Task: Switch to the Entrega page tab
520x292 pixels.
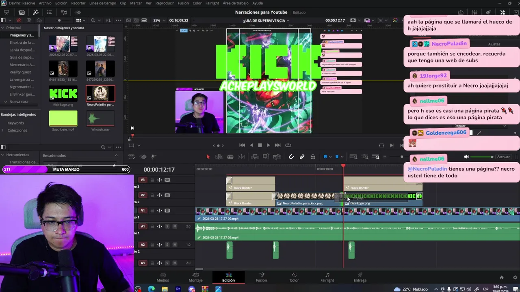Action: coord(360,277)
